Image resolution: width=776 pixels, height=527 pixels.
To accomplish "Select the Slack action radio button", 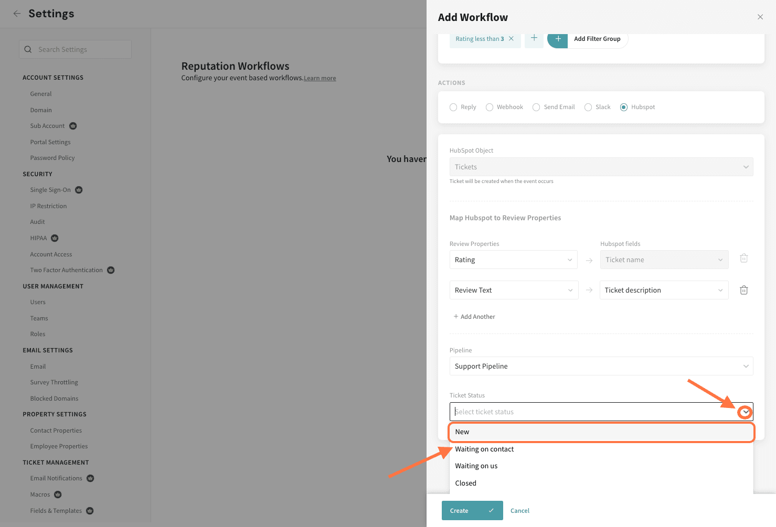I will tap(588, 107).
